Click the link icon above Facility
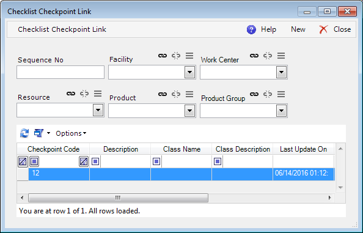The image size is (363, 233). coord(163,56)
